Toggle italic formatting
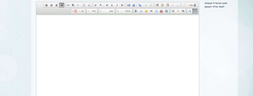This screenshot has width=253, height=96. click(x=117, y=5)
